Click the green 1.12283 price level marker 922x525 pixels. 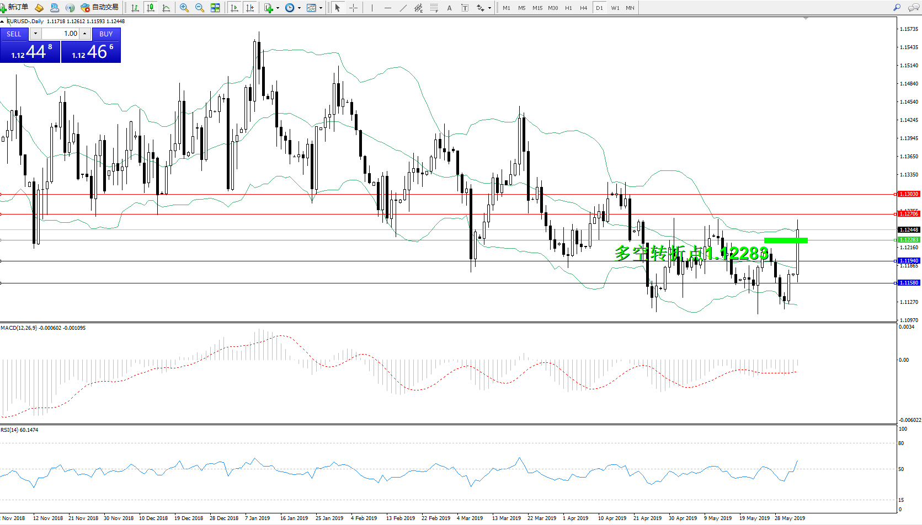908,240
